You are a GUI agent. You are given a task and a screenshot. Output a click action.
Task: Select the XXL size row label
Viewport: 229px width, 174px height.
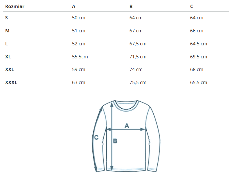point(10,69)
